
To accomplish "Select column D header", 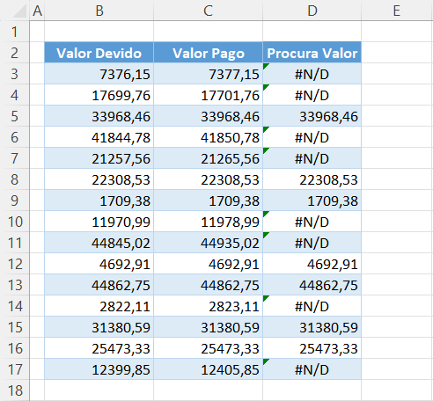I will (x=312, y=11).
